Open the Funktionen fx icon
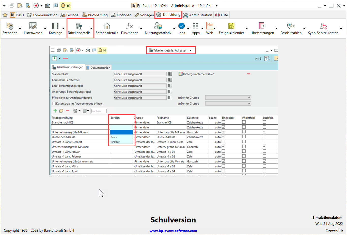 point(130,26)
